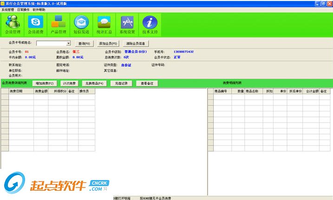The height and width of the screenshot is (200, 333).
Task: Minimize the application window
Action: tap(318, 4)
